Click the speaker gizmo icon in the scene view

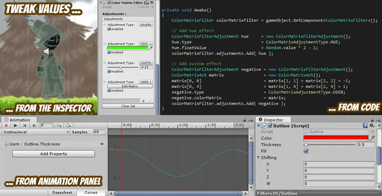click(x=46, y=51)
